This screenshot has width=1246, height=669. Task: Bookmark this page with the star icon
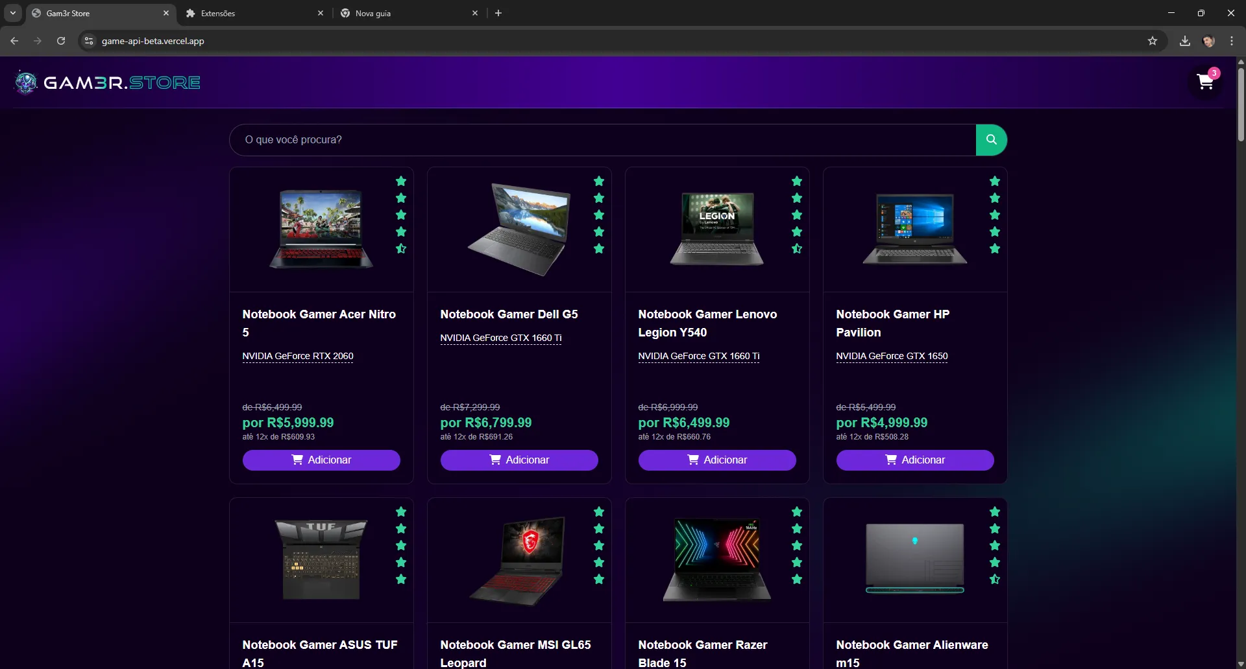coord(1153,41)
